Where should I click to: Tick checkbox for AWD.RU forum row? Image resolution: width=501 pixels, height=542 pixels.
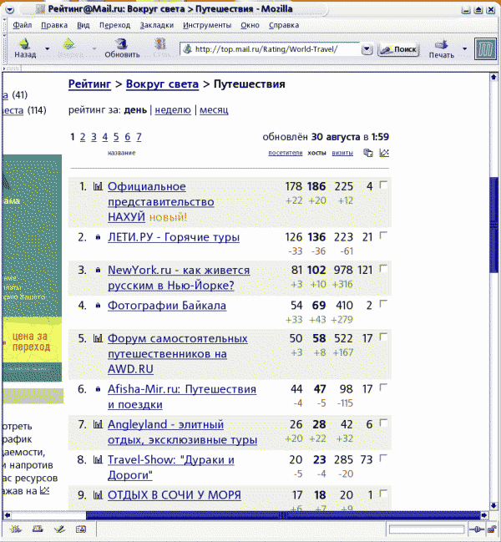coord(383,337)
